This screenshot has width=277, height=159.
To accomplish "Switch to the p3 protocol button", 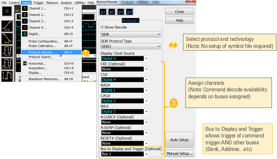I will (121, 12).
